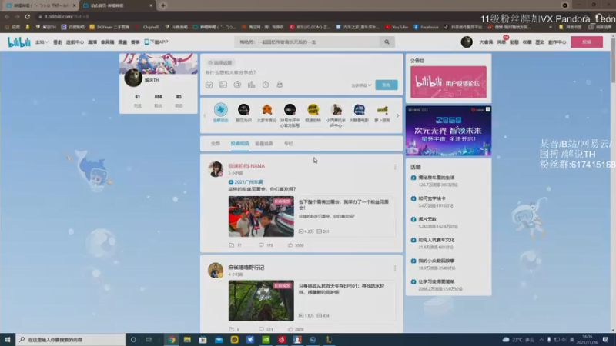Click the search magnifier button
Image resolution: width=616 pixels, height=346 pixels.
click(387, 42)
